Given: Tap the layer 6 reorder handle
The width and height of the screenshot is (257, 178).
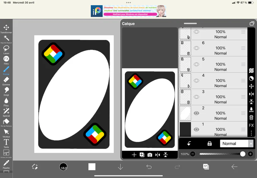Looking at the screenshot, I should coord(243,48).
